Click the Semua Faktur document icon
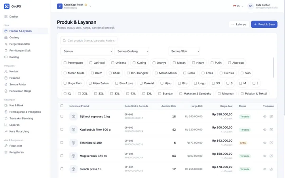This screenshot has width=285, height=178. [x=6, y=85]
